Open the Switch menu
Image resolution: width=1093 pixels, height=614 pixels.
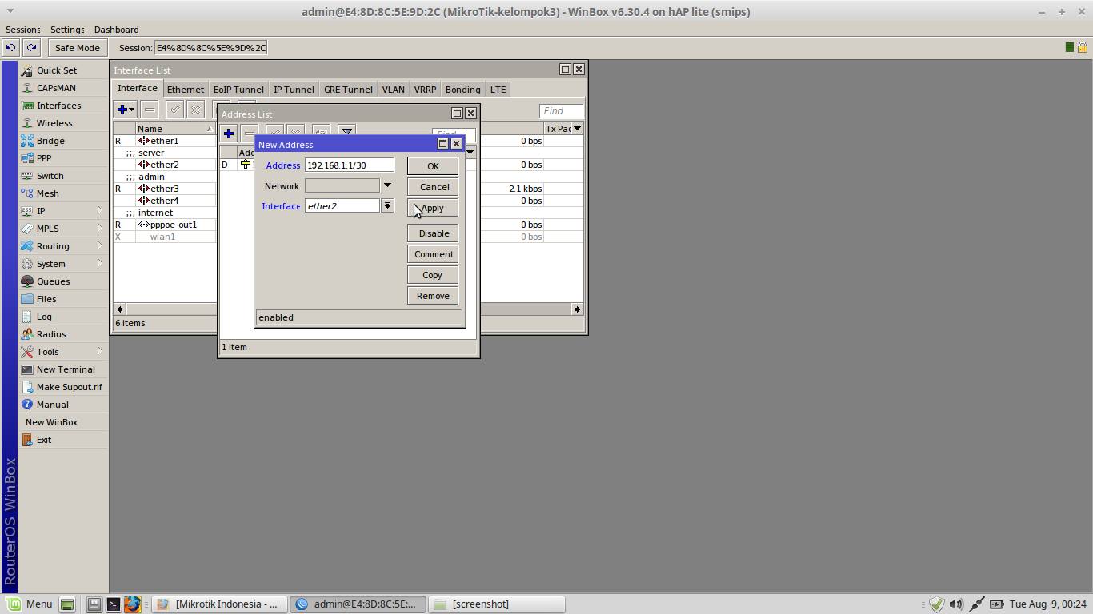[x=50, y=176]
